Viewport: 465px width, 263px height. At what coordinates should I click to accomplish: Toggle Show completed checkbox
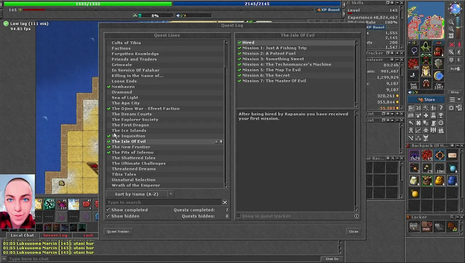point(108,210)
